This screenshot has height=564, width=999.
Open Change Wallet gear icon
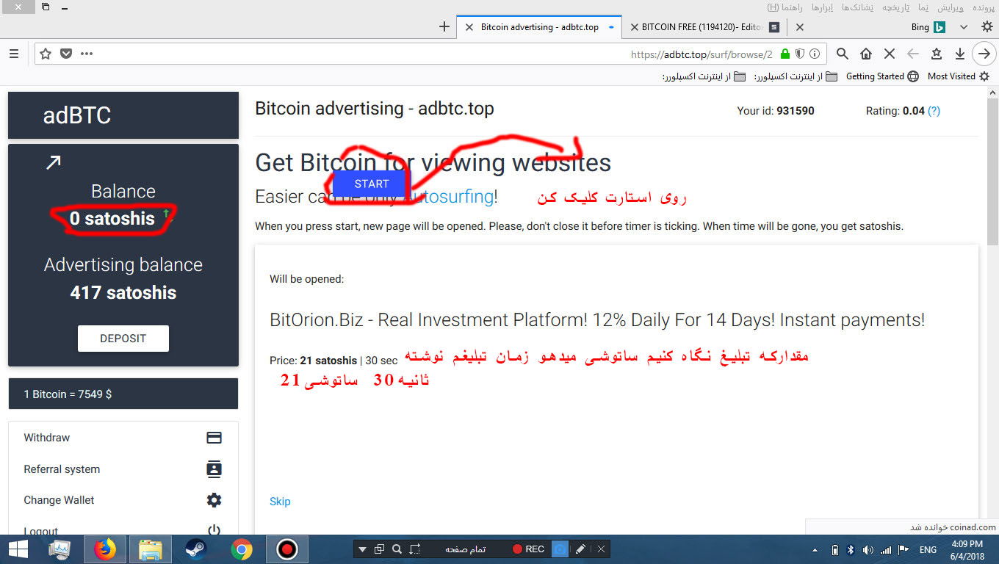click(214, 500)
